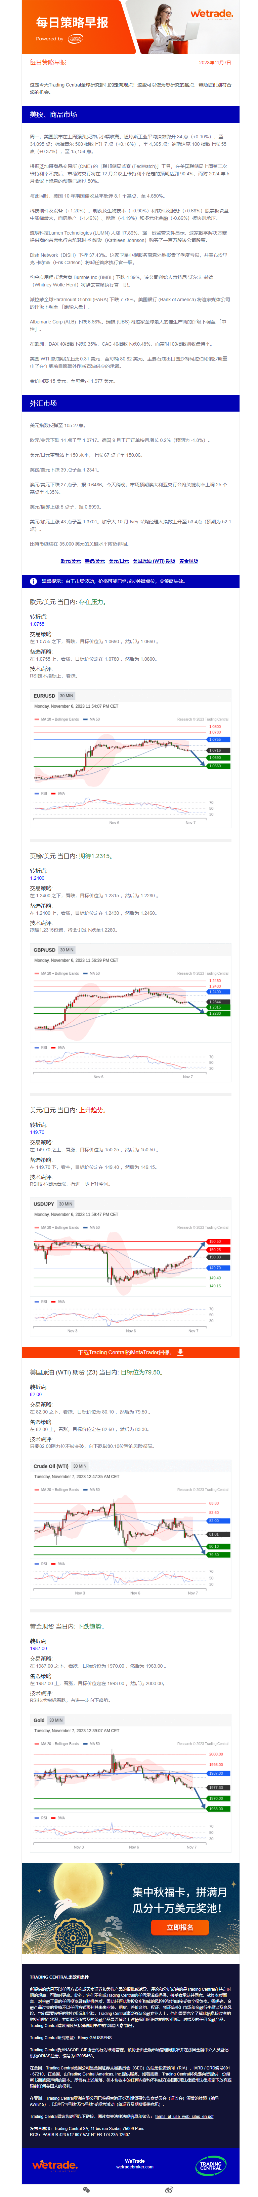Open the 欧元/美元 link
Screen dimensions: 258x2197
[71, 561]
